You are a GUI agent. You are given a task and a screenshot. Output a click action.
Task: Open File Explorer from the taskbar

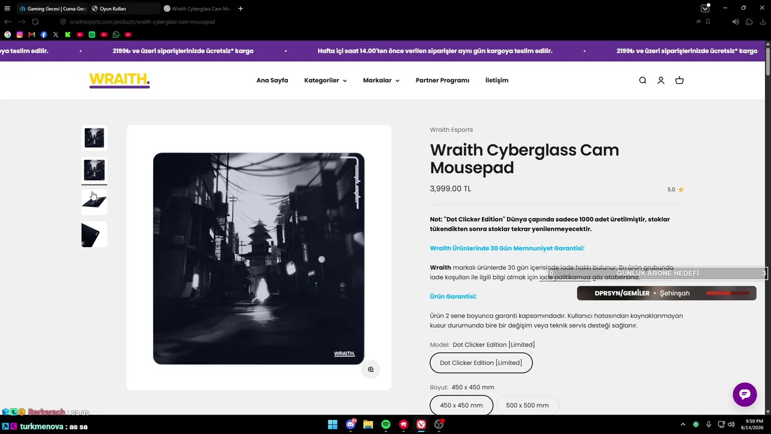click(x=368, y=424)
